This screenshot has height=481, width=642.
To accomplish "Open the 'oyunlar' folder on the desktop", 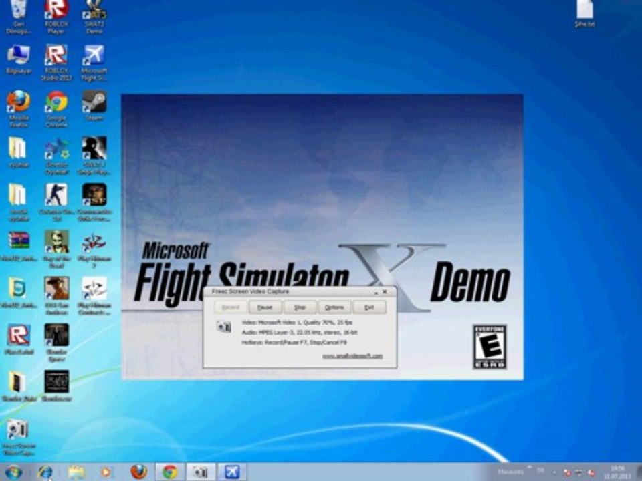I will 19,152.
